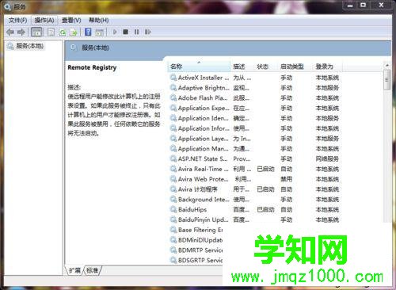Click 网络服务 logon of ASP.NET State
This screenshot has height=290, width=396.
pyautogui.click(x=327, y=158)
